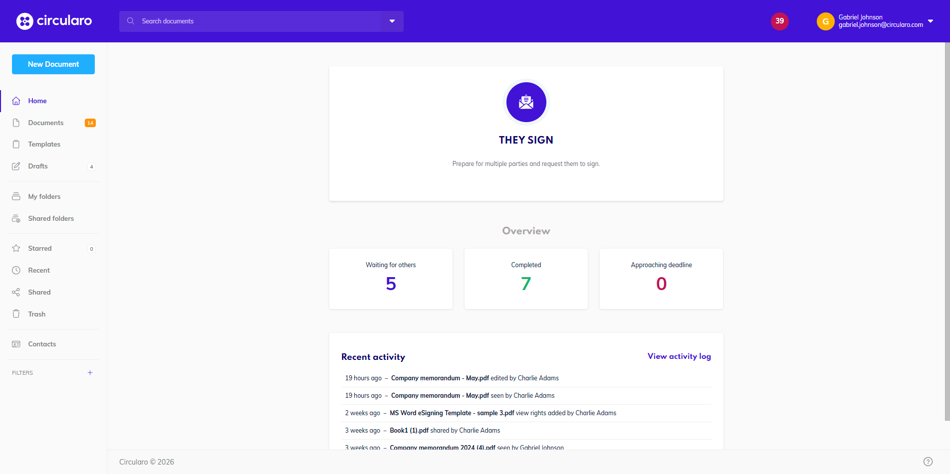This screenshot has height=474, width=950.
Task: Open notifications via the red badge counter
Action: pos(780,21)
